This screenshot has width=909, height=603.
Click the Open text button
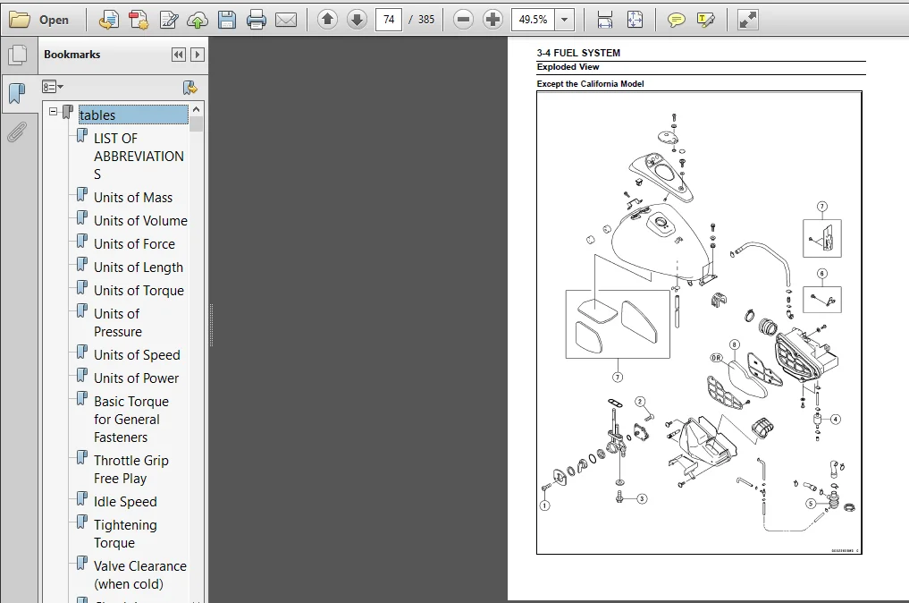54,20
